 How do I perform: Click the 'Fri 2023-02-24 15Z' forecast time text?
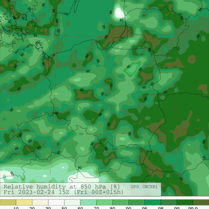point(36,192)
